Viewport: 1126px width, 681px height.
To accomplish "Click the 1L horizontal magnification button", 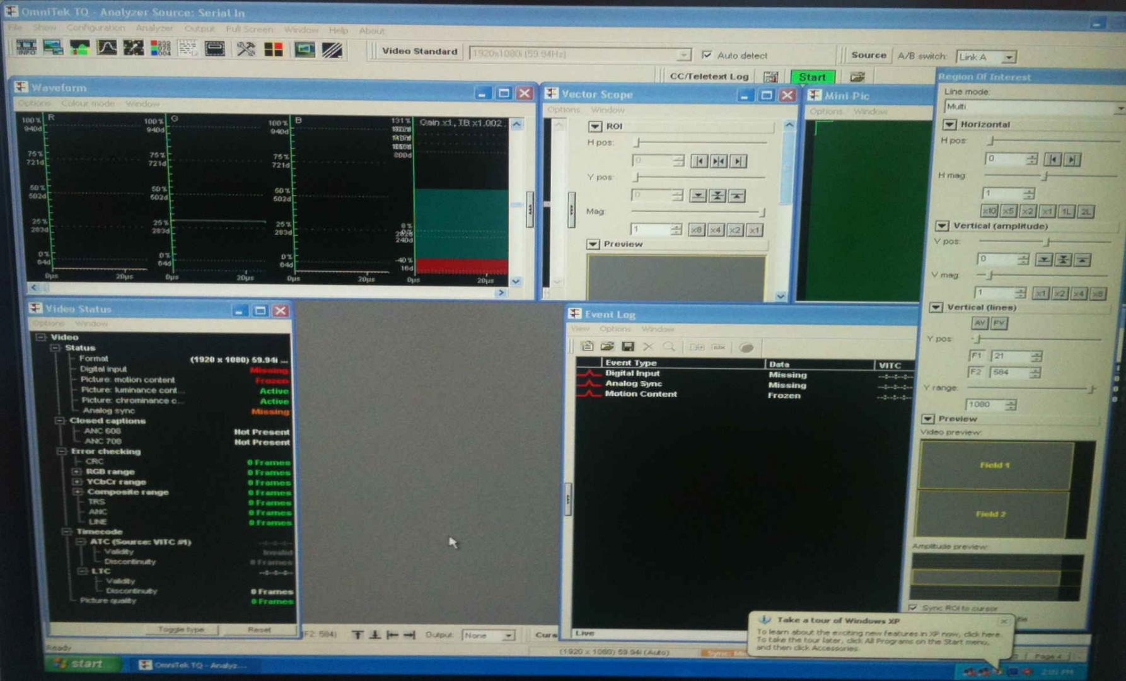I will tap(1066, 211).
